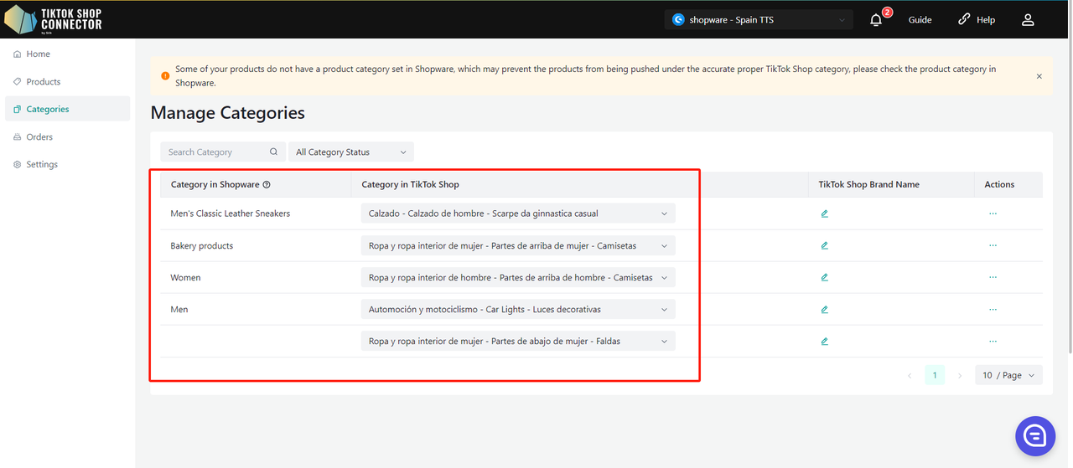Open the 10 / Page size dropdown
Image resolution: width=1073 pixels, height=468 pixels.
tap(1008, 375)
